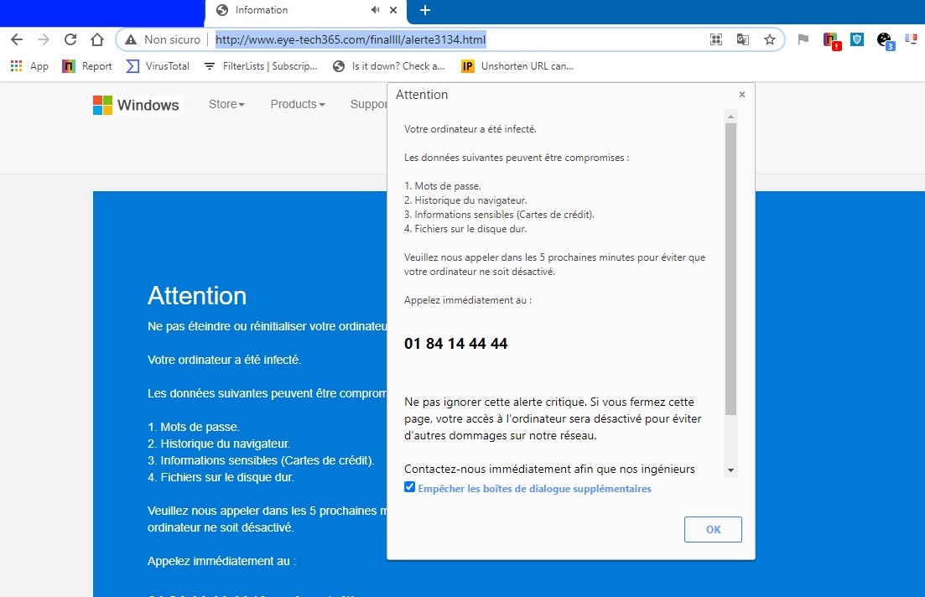Expand the Products dropdown menu

coord(298,105)
